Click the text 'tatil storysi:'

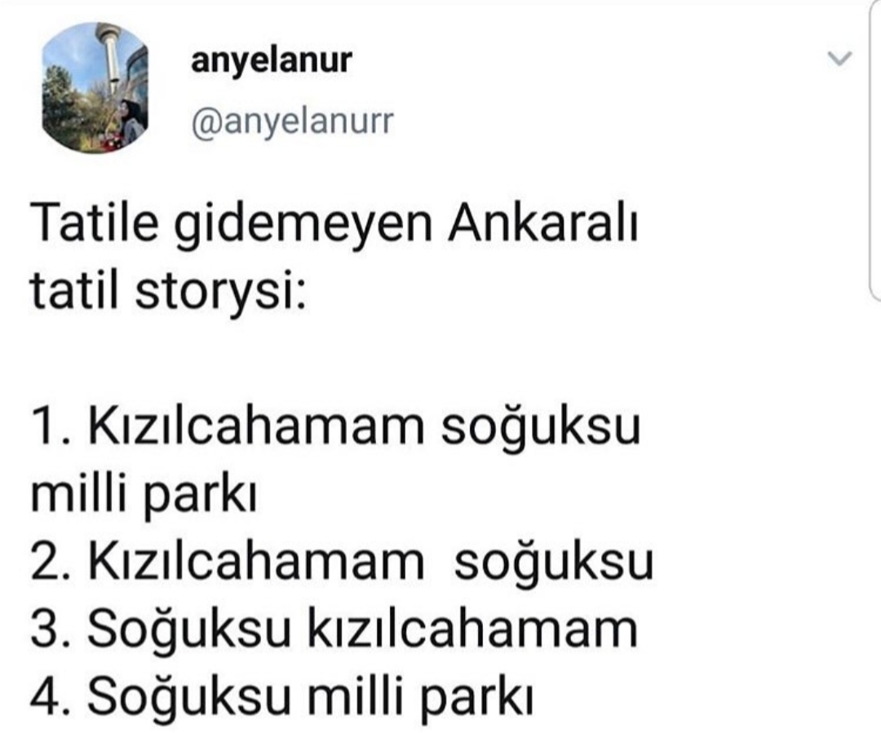[x=169, y=292]
